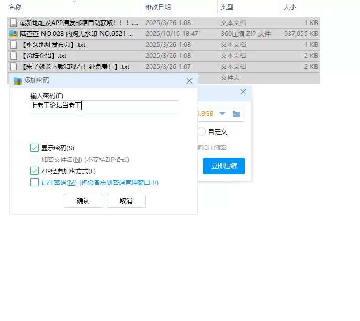360x321 pixels.
Task: Click the sort chevron above the 名称 column
Action: [x=73, y=2]
